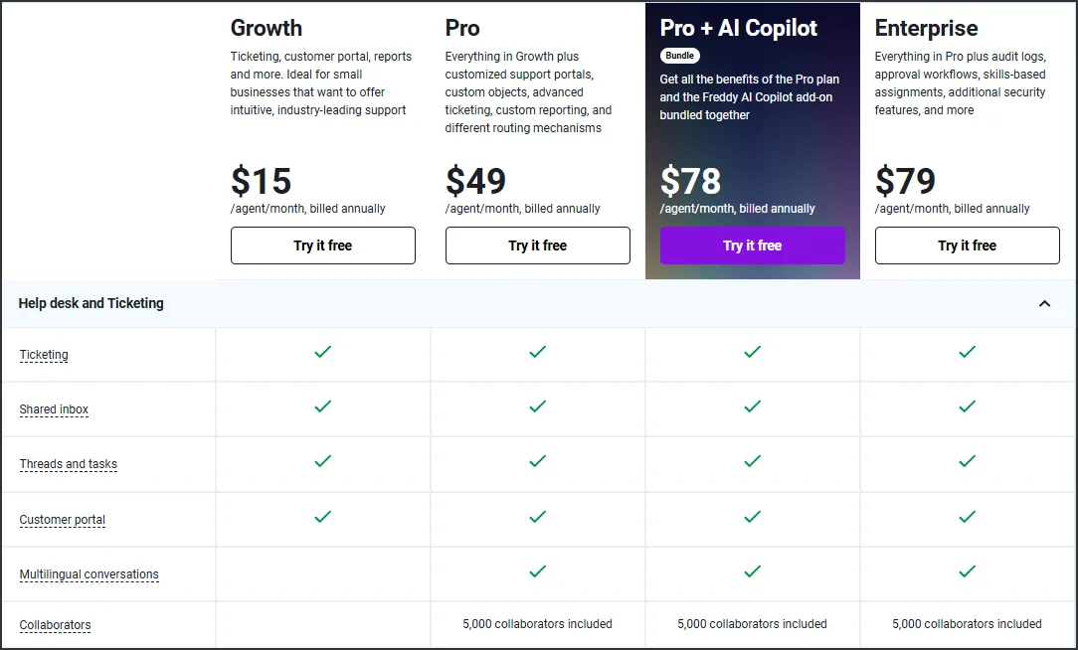This screenshot has width=1078, height=650.
Task: Click Try it free for the Enterprise plan
Action: (966, 245)
